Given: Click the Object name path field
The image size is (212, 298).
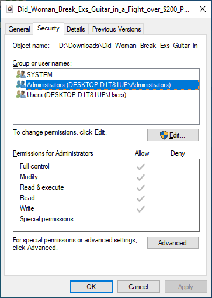Looking at the screenshot, I should point(129,46).
